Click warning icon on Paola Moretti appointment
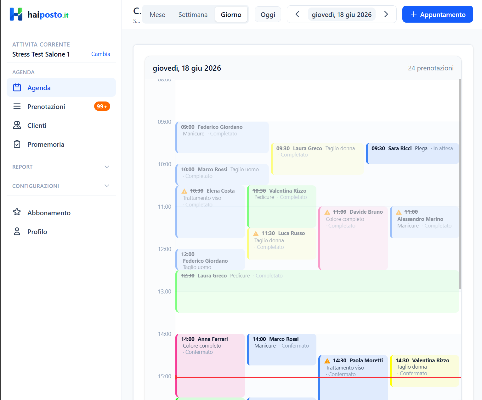The height and width of the screenshot is (400, 482). 327,361
